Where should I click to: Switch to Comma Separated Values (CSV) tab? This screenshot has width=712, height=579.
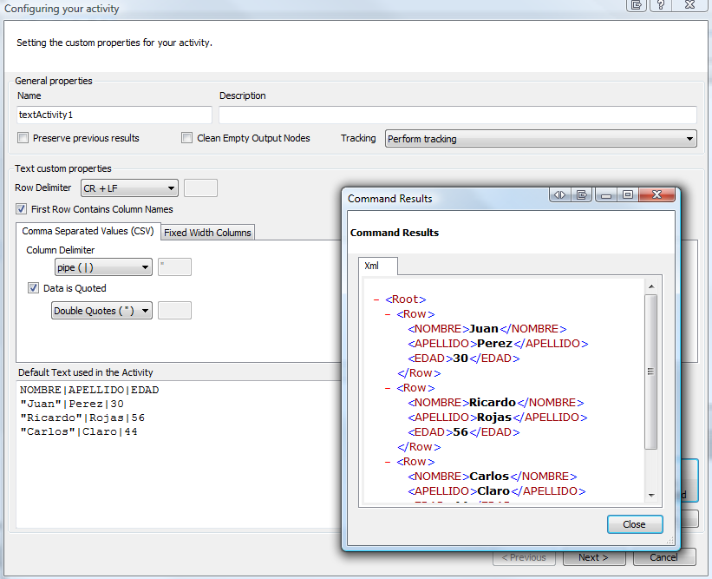(88, 231)
